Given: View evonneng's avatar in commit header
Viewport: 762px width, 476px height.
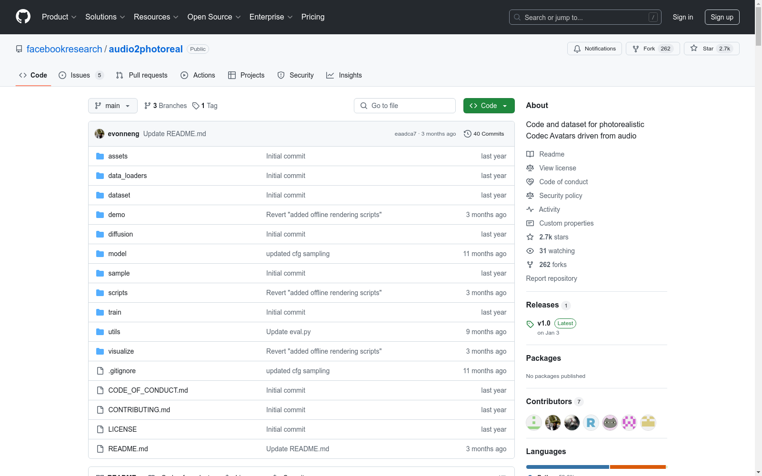Looking at the screenshot, I should point(100,134).
